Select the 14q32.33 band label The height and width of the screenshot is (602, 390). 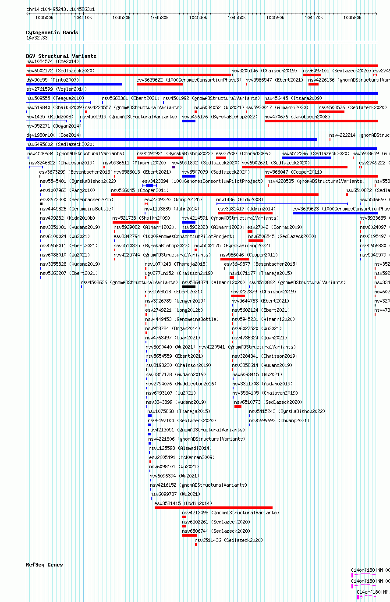37,38
